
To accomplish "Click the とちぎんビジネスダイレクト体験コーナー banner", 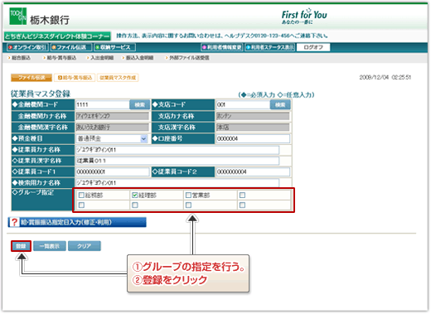I will [x=57, y=36].
